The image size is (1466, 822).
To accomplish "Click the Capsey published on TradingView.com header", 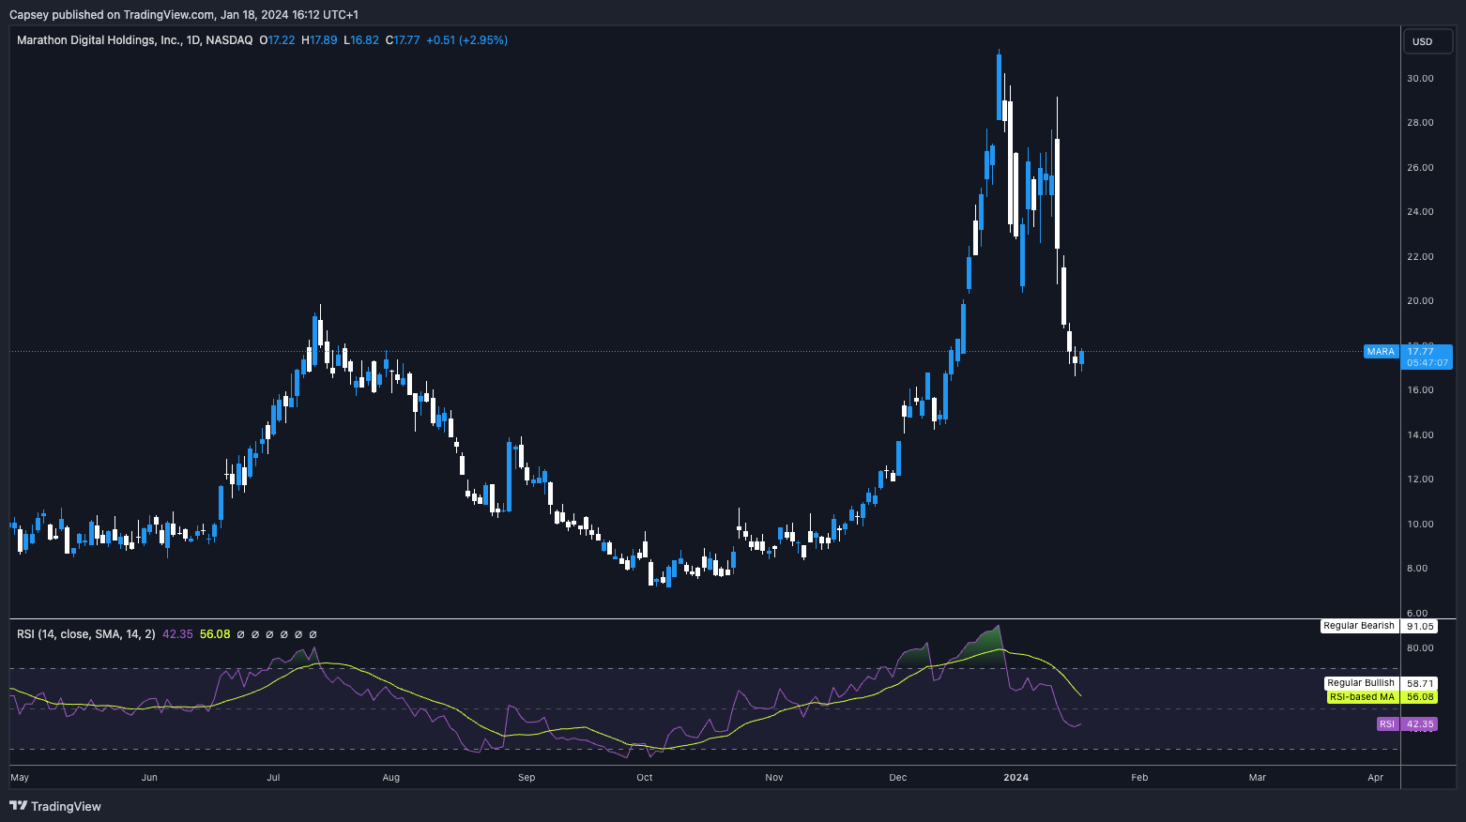I will (x=183, y=14).
